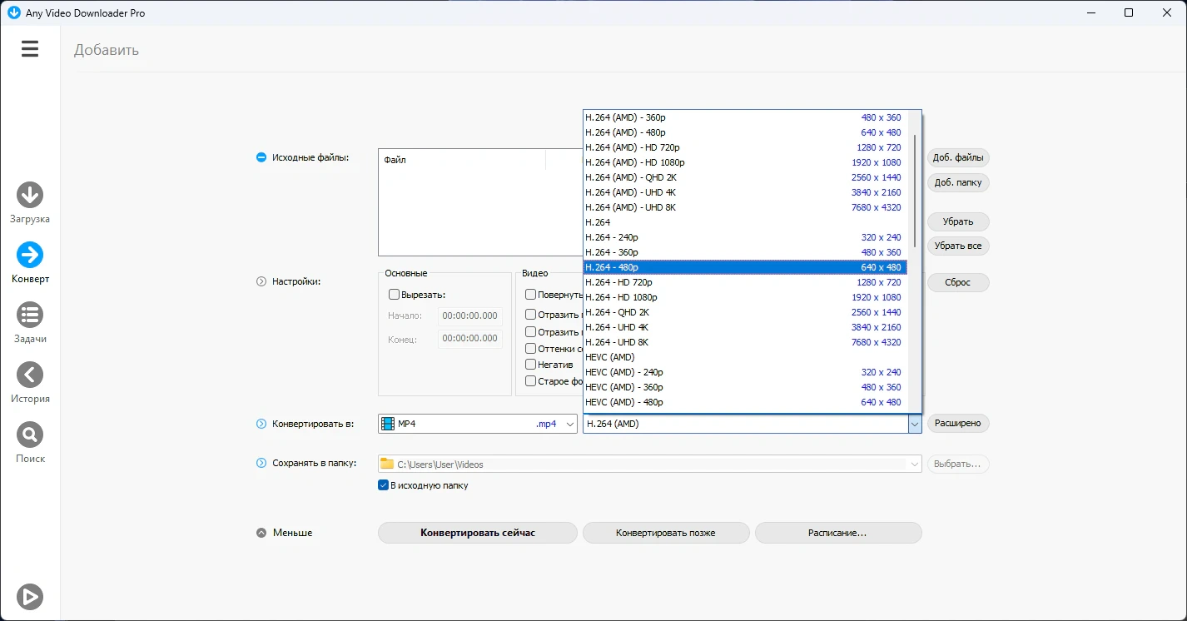Click the Конвертировать сейчас button

coord(477,533)
